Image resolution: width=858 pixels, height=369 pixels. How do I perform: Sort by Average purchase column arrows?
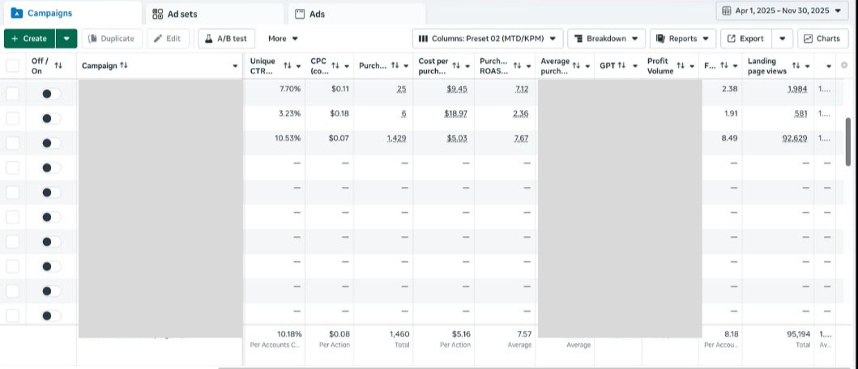576,66
